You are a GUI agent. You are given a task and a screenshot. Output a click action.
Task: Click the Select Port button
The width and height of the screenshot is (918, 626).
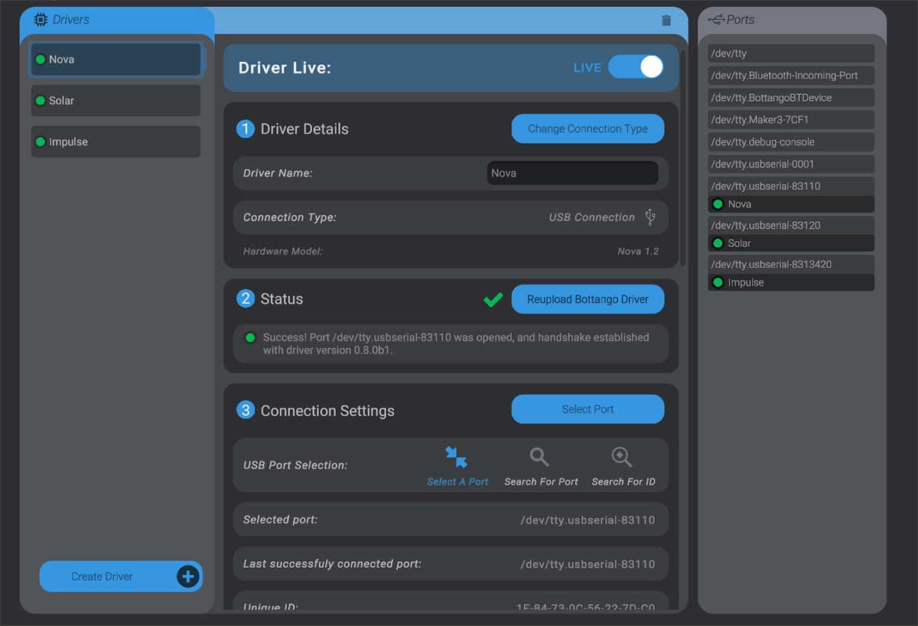588,409
